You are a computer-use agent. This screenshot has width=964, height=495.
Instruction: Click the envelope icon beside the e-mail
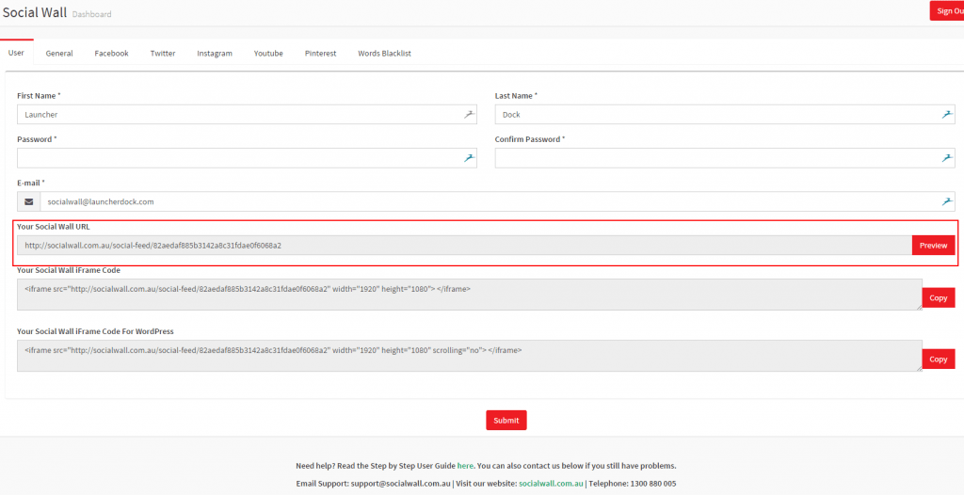pos(29,201)
